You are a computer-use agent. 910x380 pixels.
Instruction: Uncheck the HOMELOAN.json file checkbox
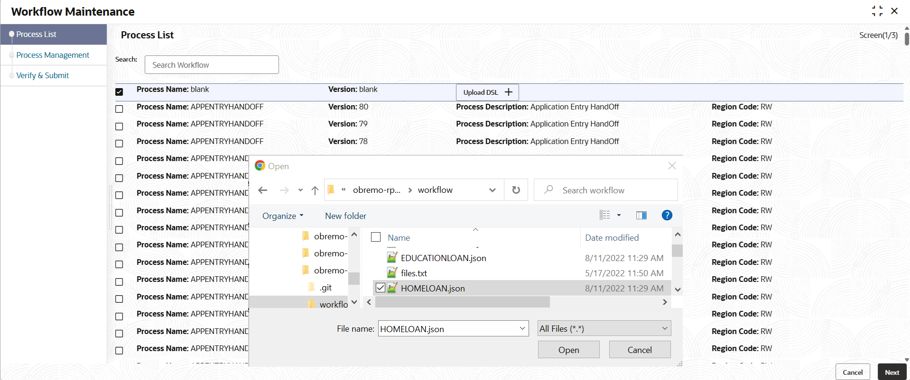coord(381,288)
